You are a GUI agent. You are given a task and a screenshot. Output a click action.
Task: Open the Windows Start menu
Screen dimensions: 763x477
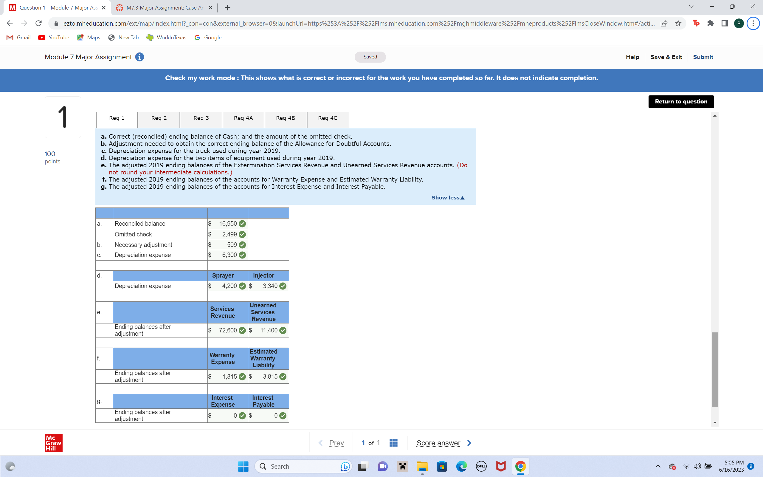click(243, 466)
